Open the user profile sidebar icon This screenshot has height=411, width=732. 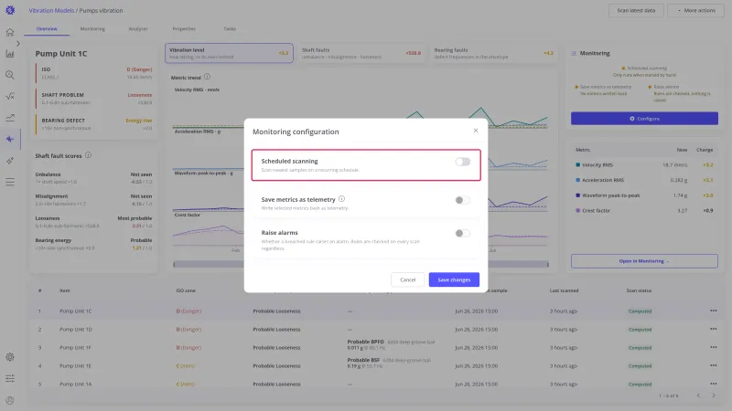[x=10, y=400]
